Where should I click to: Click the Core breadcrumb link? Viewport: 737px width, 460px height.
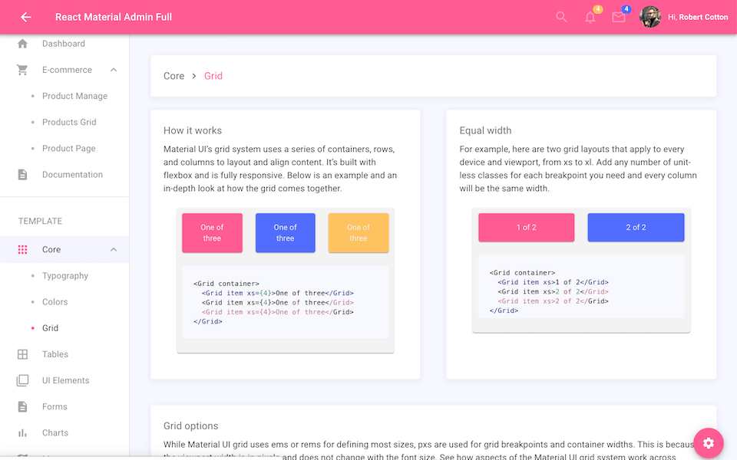(174, 76)
